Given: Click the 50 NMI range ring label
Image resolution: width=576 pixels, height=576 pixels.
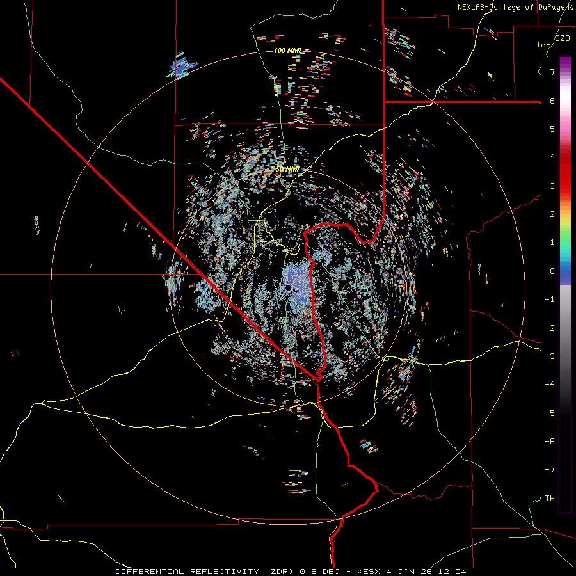Looking at the screenshot, I should coord(287,169).
